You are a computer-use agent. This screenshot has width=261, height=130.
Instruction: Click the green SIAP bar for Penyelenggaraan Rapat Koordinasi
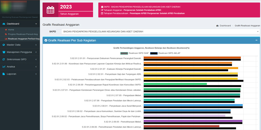pyautogui.click(x=175, y=84)
